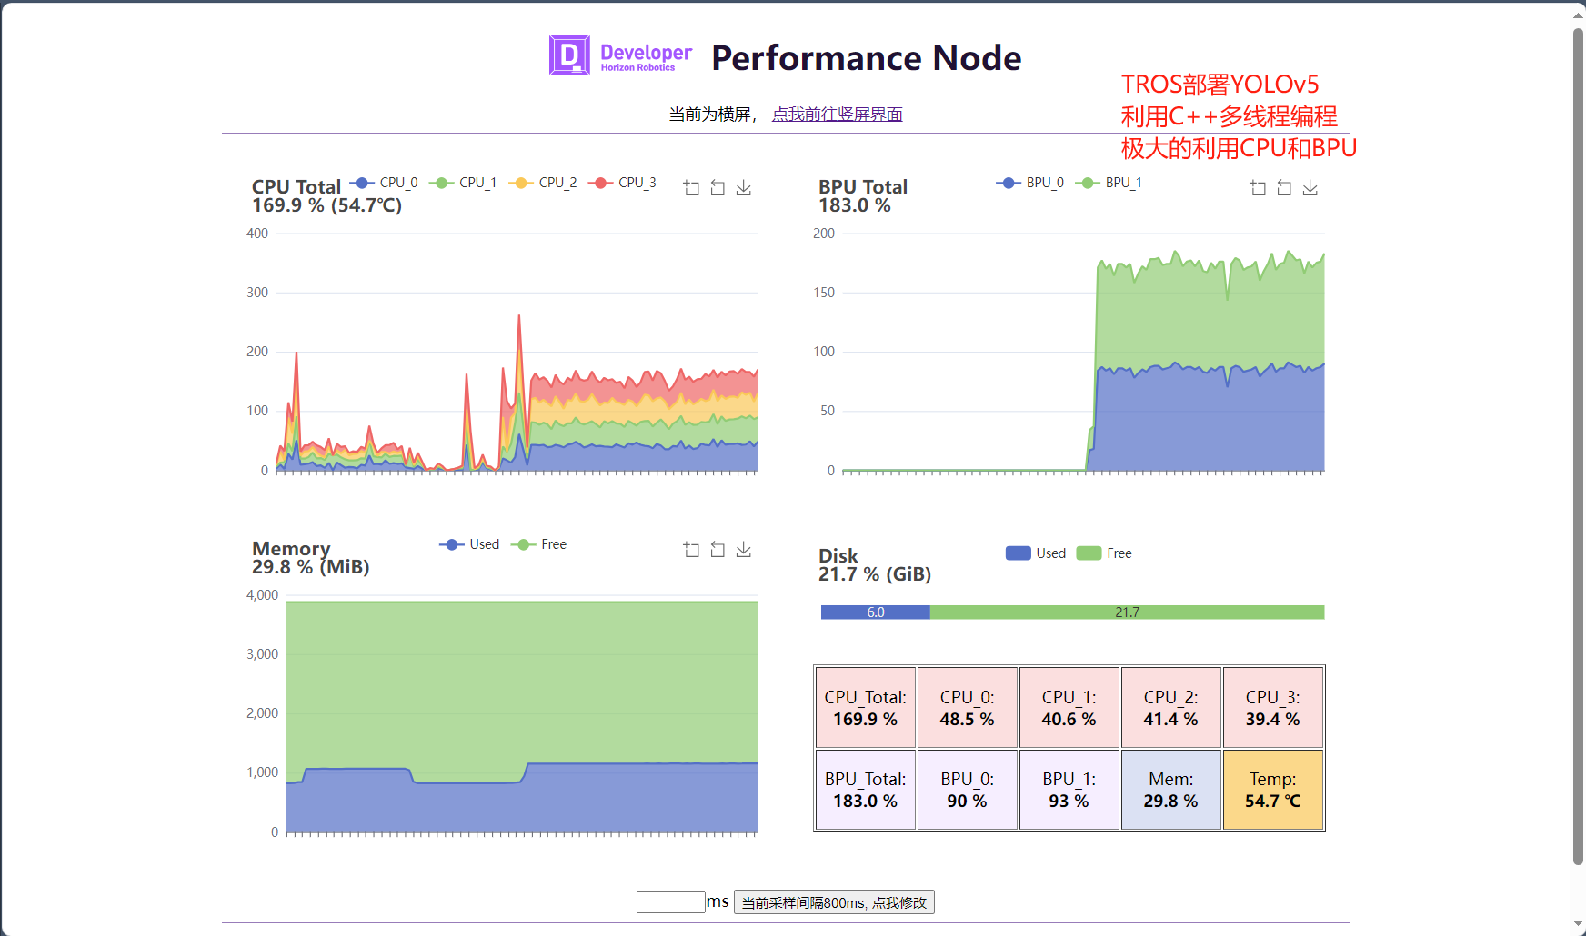Viewport: 1586px width, 936px height.
Task: Hide Free series in Memory legend
Action: point(540,544)
